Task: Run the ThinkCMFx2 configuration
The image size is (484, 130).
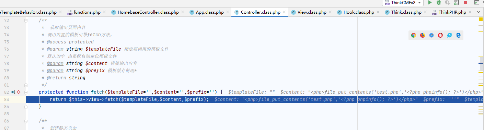Action: point(430,2)
